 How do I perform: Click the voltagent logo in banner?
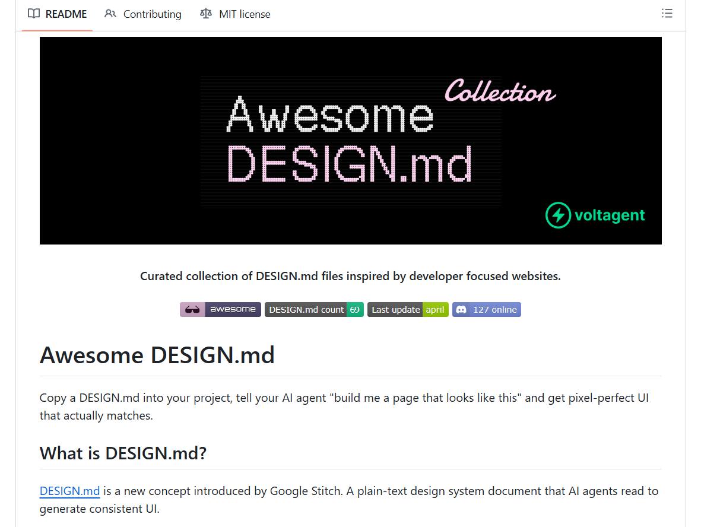[595, 215]
